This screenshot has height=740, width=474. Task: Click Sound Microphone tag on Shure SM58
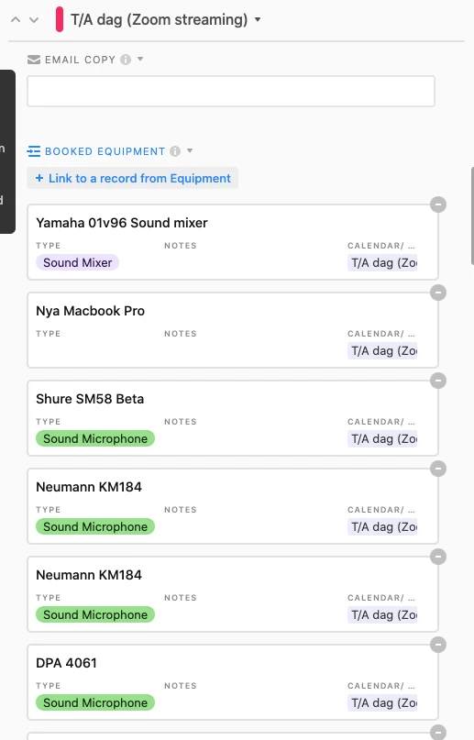coord(95,438)
